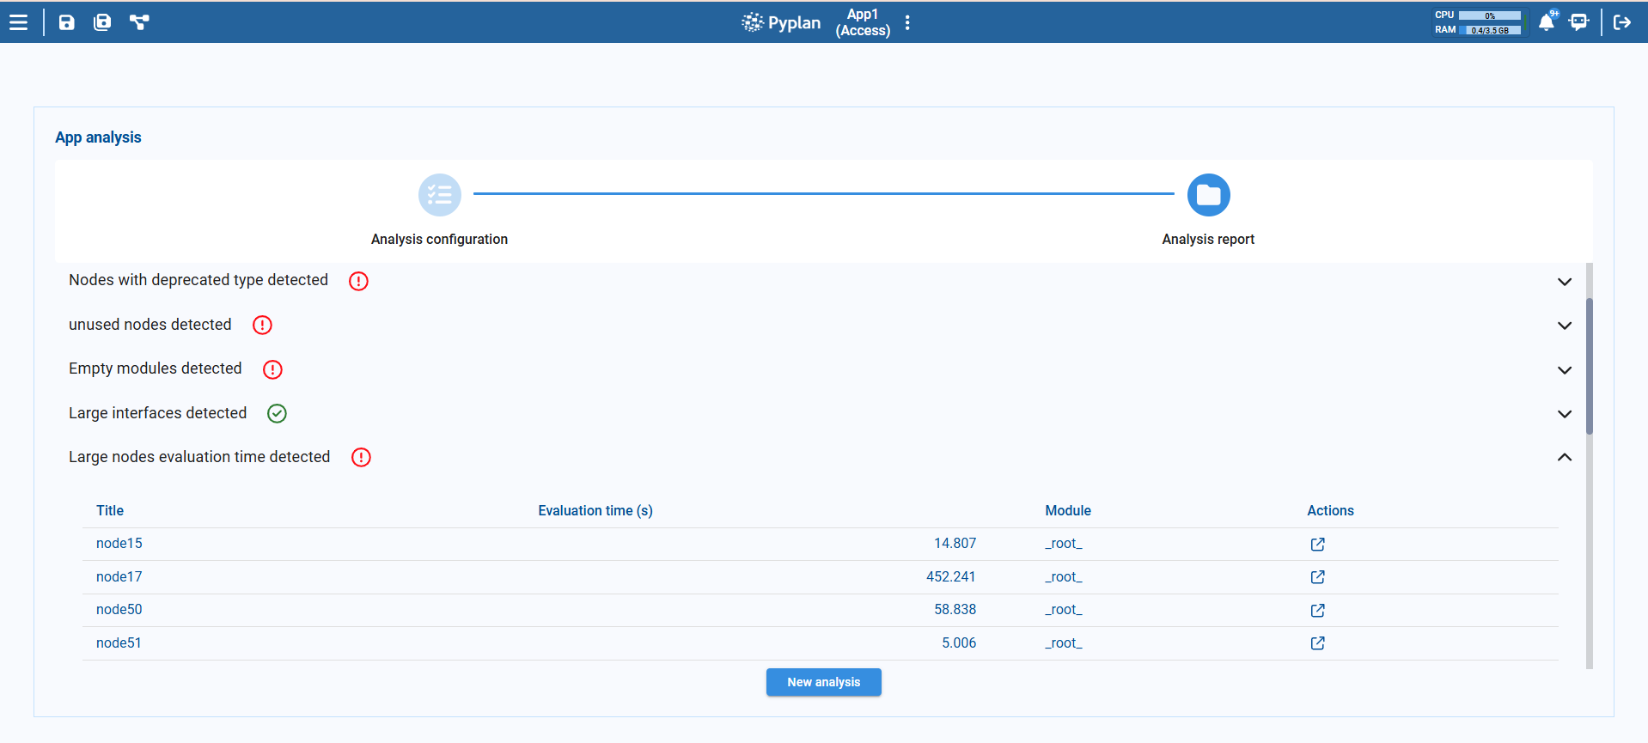Click the save app icon

click(66, 22)
